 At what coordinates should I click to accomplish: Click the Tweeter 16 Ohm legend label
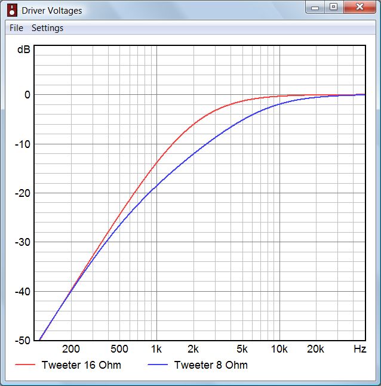tap(81, 365)
